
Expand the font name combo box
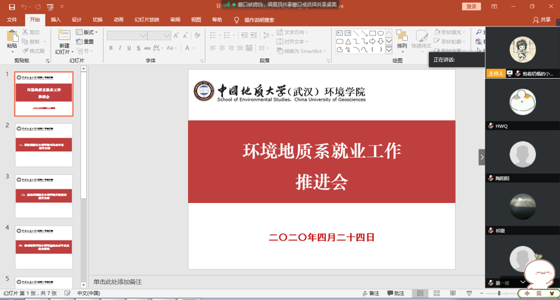(x=143, y=36)
